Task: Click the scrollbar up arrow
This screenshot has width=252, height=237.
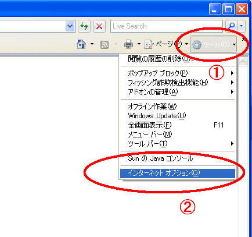Action: [x=243, y=62]
